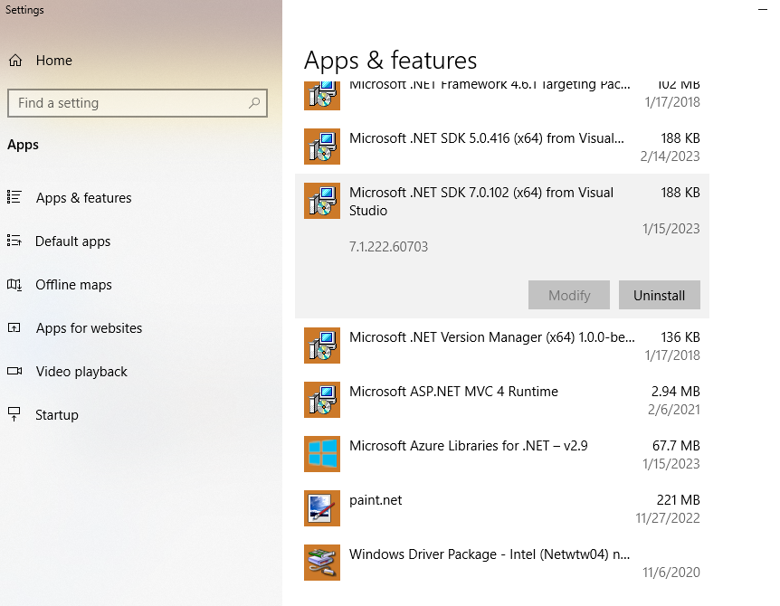Click the 2/6/2021 install date

[673, 410]
